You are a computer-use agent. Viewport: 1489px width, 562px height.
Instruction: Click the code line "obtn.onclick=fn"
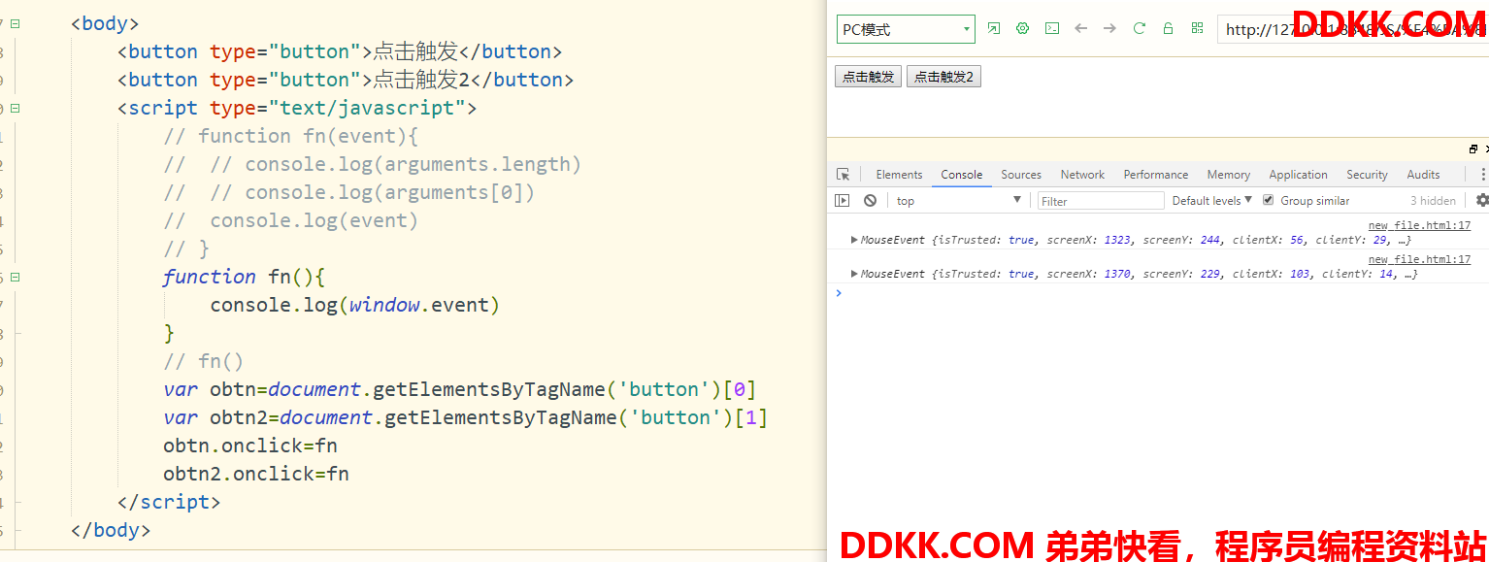pos(250,446)
